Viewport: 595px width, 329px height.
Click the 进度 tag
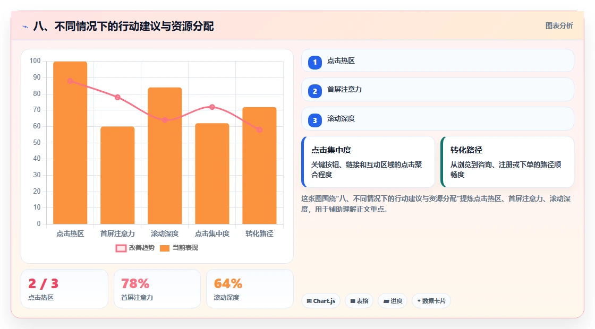pyautogui.click(x=393, y=301)
